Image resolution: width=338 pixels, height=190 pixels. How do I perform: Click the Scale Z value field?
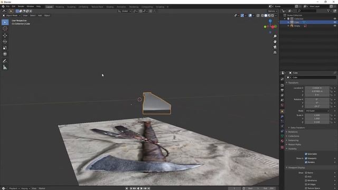[317, 122]
